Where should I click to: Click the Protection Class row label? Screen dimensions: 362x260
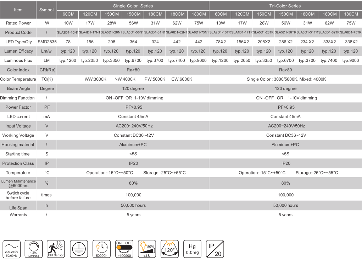point(18,163)
